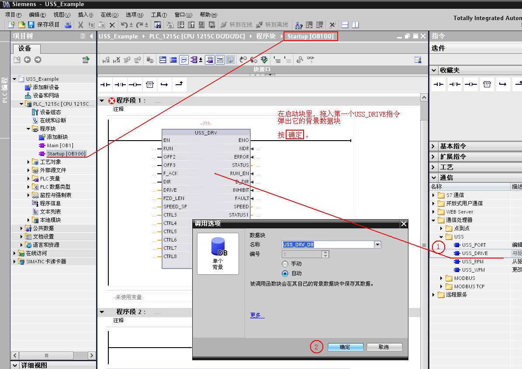522x369 pixels.
Task: Click the 编号 number spinner control
Action: tap(325, 254)
